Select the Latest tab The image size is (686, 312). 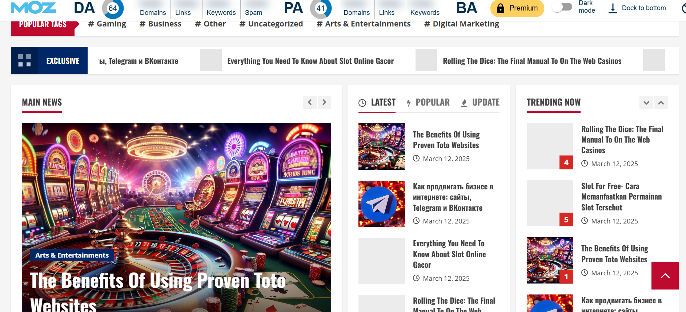(377, 102)
